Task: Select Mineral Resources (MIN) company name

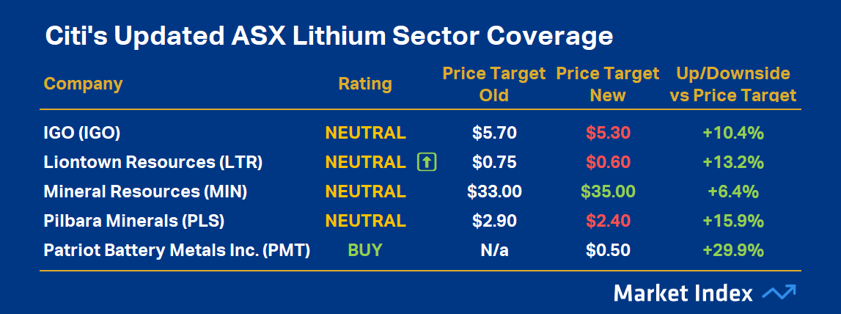Action: [145, 191]
